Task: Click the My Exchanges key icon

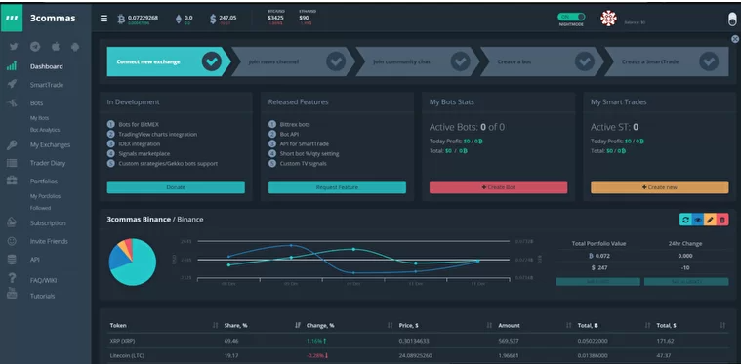Action: 12,145
